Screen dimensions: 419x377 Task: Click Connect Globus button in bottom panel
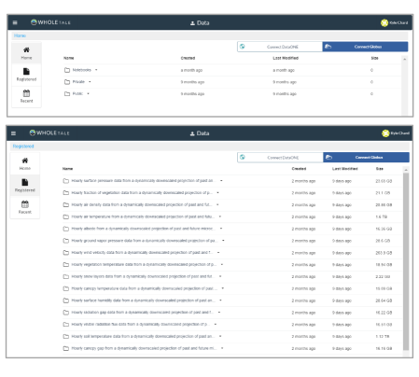(367, 158)
